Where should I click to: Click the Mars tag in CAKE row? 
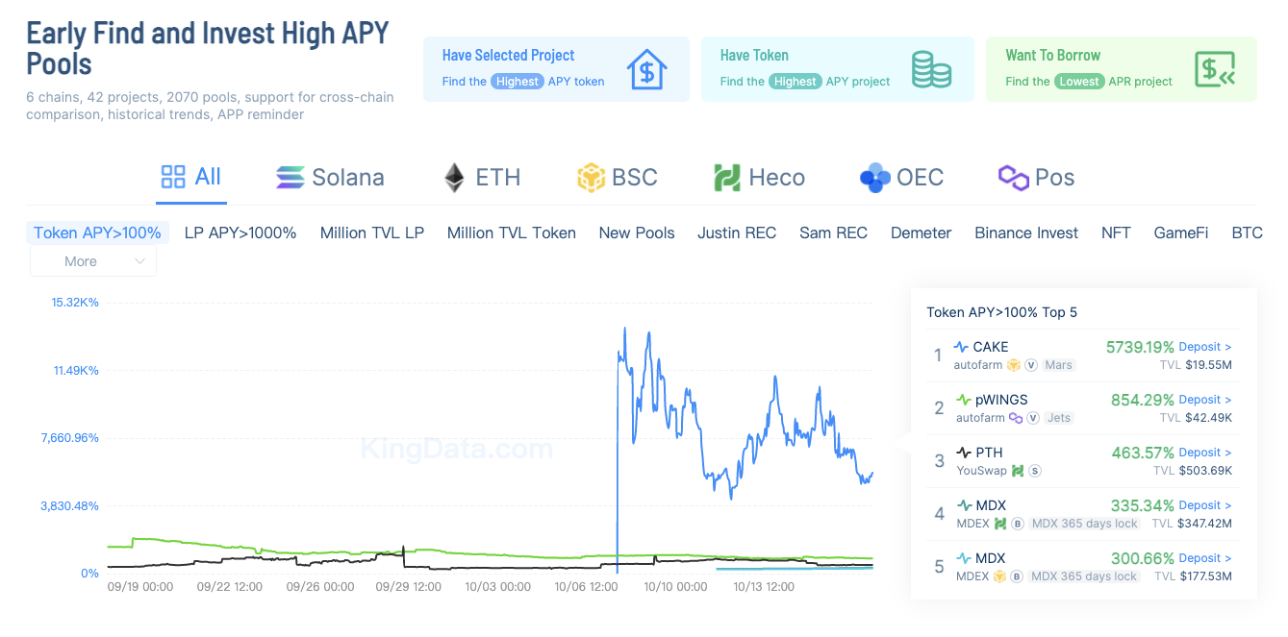click(x=1058, y=365)
